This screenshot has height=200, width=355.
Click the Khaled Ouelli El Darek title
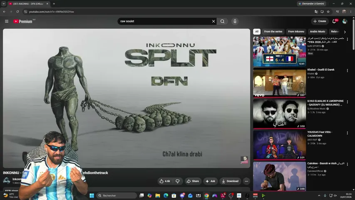[320, 70]
